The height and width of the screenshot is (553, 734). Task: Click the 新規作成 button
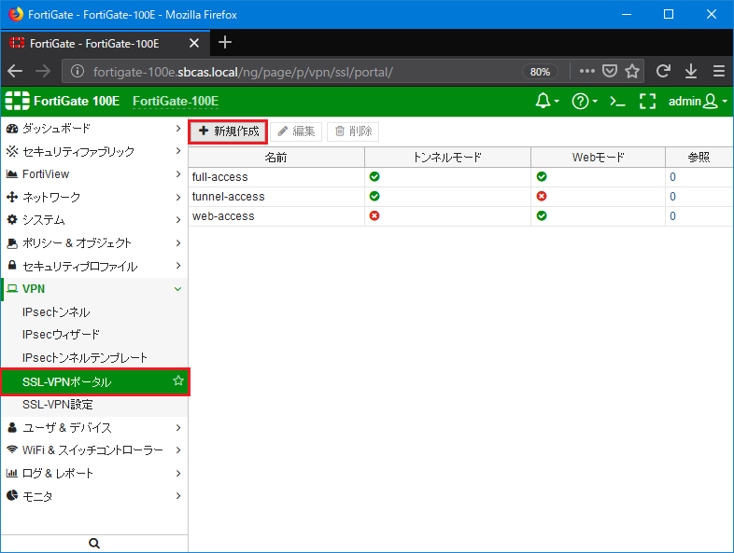click(229, 131)
